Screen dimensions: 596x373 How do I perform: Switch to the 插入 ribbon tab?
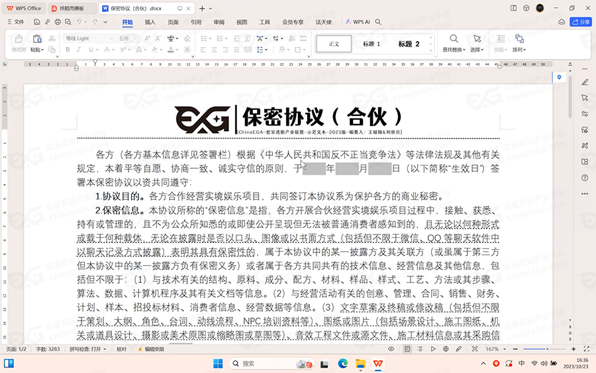(x=150, y=22)
